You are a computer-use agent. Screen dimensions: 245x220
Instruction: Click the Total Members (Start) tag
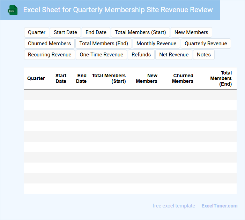click(x=140, y=32)
